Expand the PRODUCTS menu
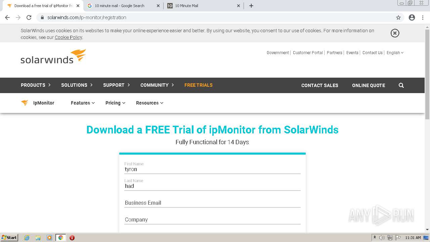This screenshot has height=242, width=430. 36,85
